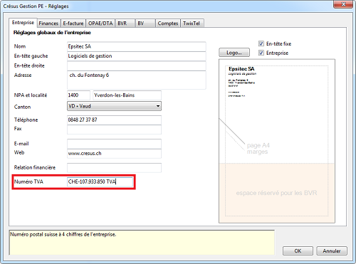Open the TwixTel tab
Screen dimensions: 356x264
point(192,23)
